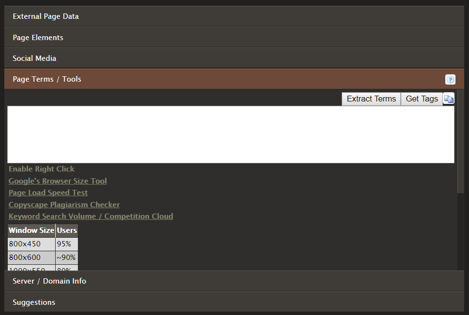This screenshot has width=469, height=315.
Task: Click the Window Size column header
Action: [31, 230]
